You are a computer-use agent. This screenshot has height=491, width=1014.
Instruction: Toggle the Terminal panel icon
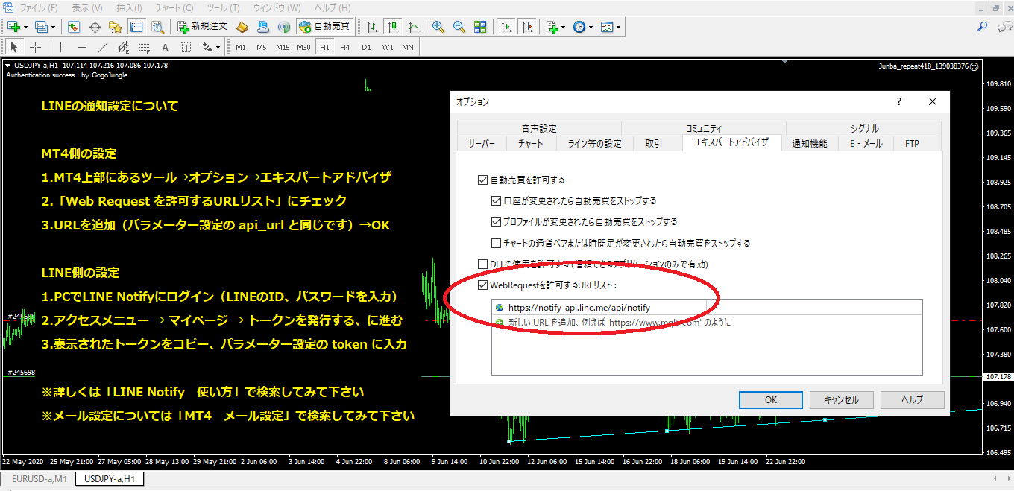(x=136, y=27)
